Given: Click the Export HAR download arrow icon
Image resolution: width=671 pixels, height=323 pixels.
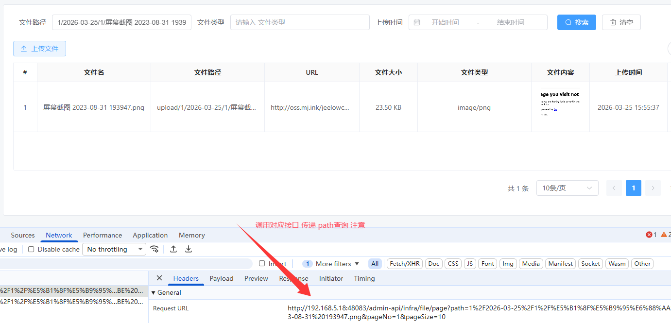Looking at the screenshot, I should (x=189, y=249).
